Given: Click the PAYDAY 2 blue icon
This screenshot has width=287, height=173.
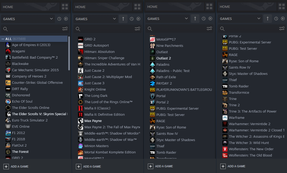Looking at the screenshot, I should pos(152,83).
